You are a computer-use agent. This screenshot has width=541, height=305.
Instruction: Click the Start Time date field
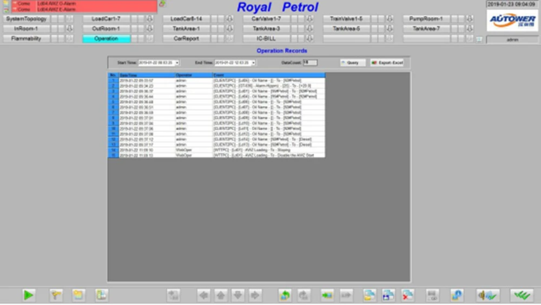(159, 63)
